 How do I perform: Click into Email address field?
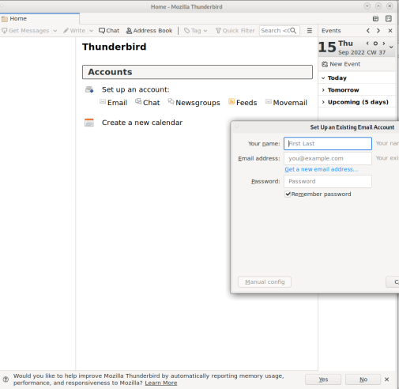click(328, 158)
